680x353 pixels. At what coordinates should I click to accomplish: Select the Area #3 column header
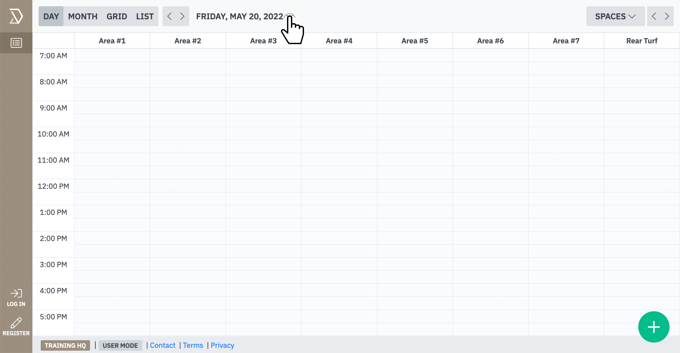264,41
